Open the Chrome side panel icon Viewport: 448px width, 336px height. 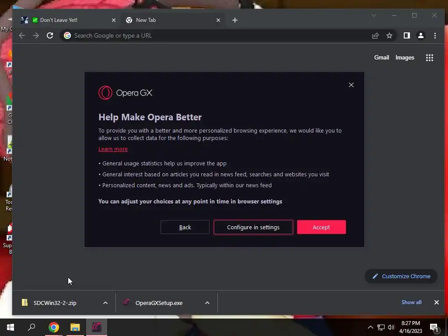[x=406, y=35]
